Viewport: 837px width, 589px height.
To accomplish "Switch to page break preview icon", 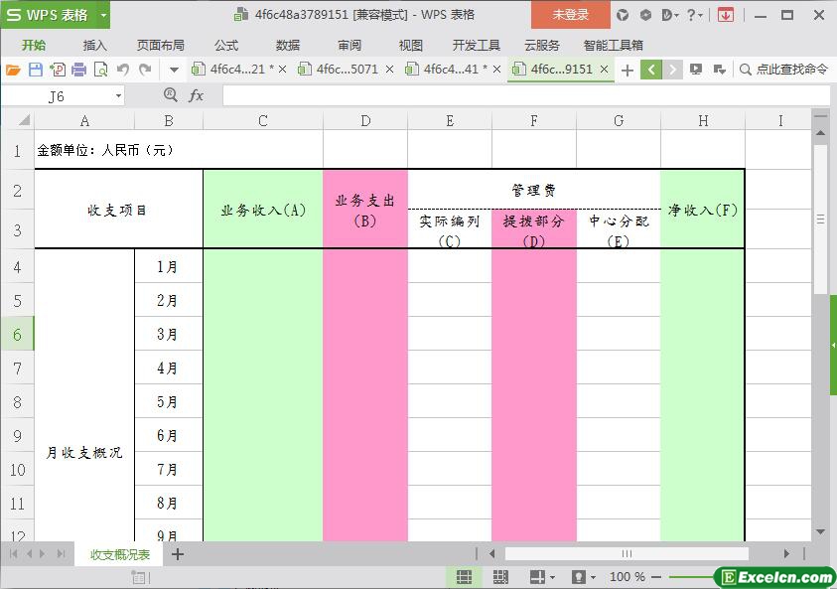I will 500,577.
